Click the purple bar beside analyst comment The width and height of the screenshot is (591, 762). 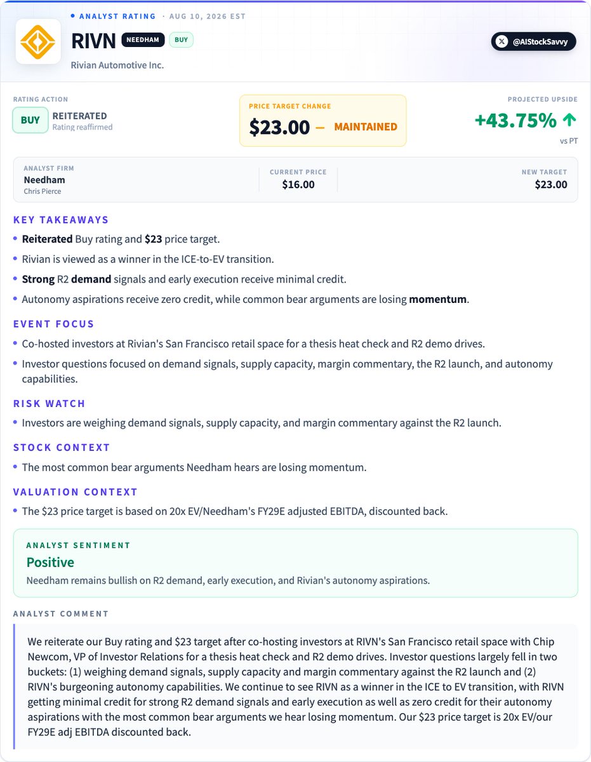14,687
